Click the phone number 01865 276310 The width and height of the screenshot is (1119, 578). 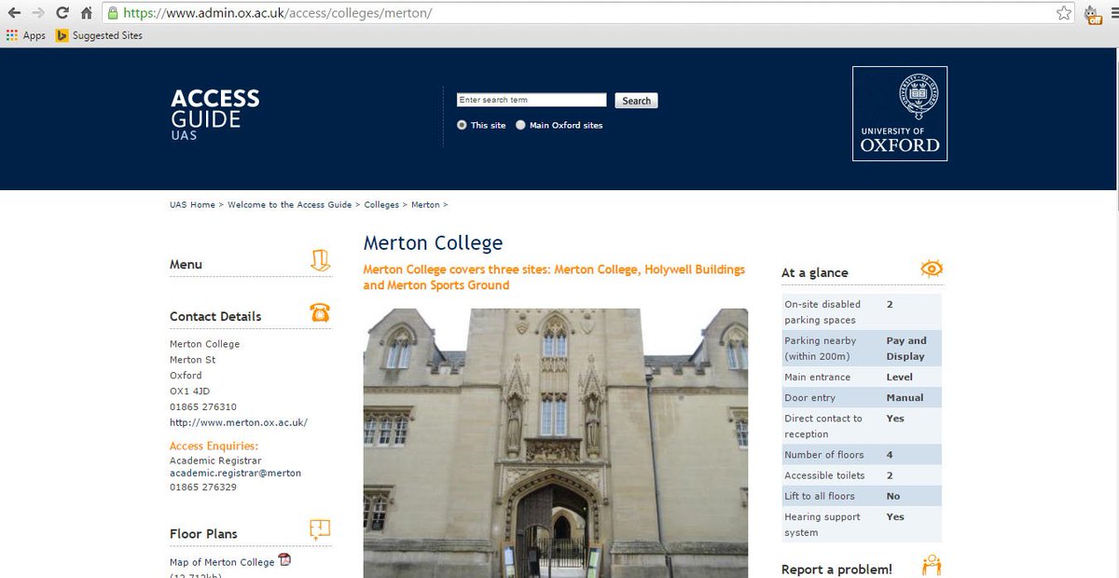coord(203,406)
